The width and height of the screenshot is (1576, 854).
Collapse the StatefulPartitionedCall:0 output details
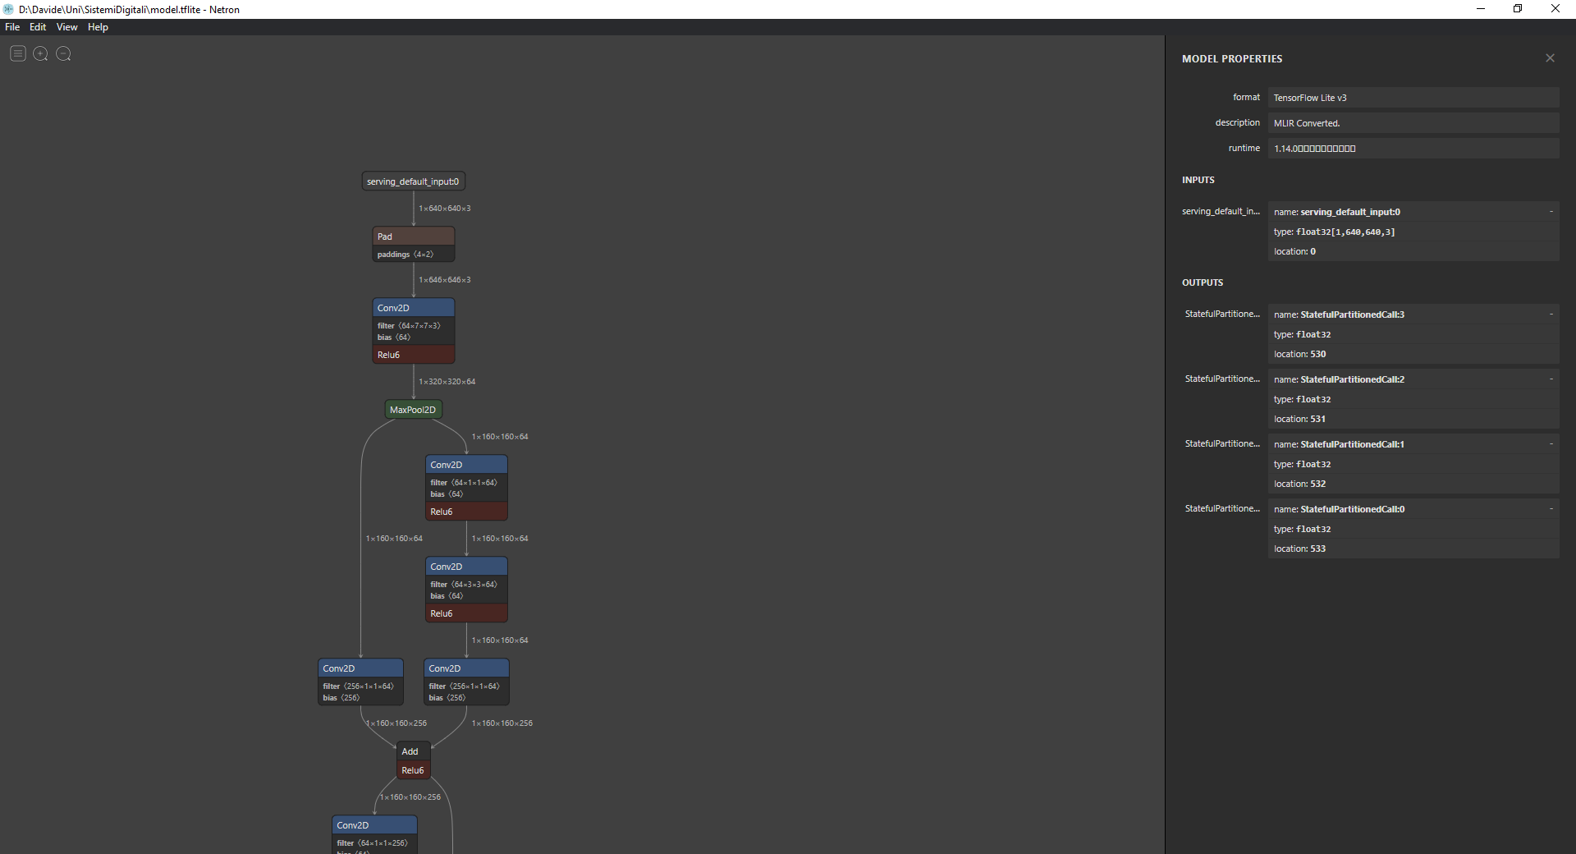tap(1551, 508)
